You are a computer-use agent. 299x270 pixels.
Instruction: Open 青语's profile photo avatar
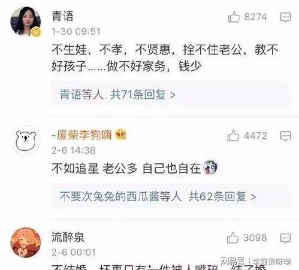[x=26, y=22]
